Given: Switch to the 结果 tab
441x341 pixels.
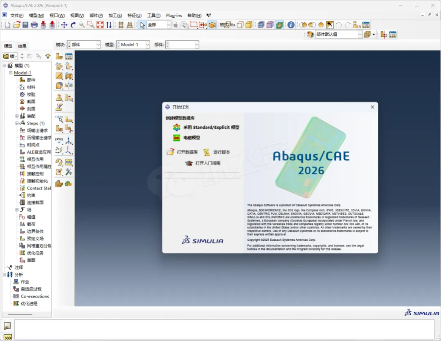Looking at the screenshot, I should click(x=22, y=46).
